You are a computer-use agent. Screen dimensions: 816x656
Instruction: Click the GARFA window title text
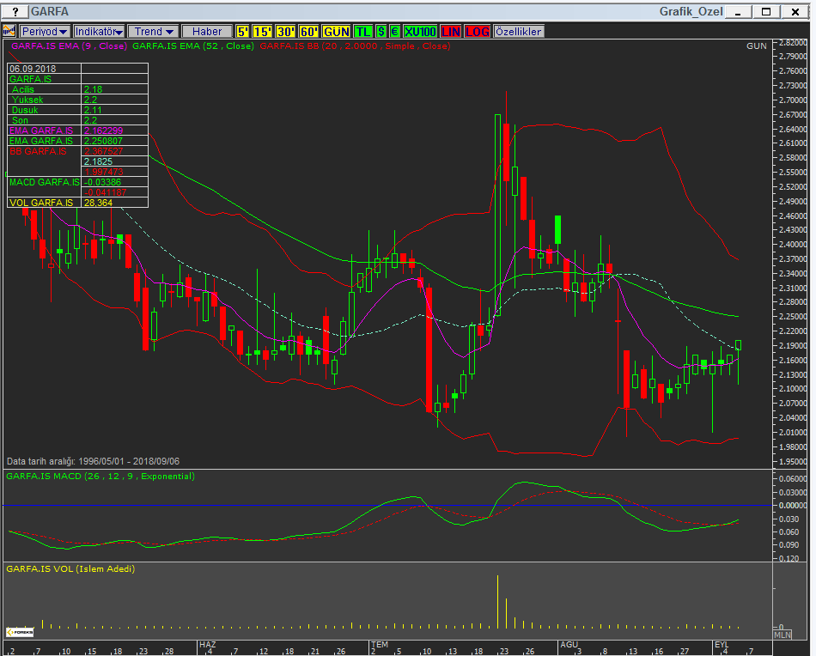[50, 11]
